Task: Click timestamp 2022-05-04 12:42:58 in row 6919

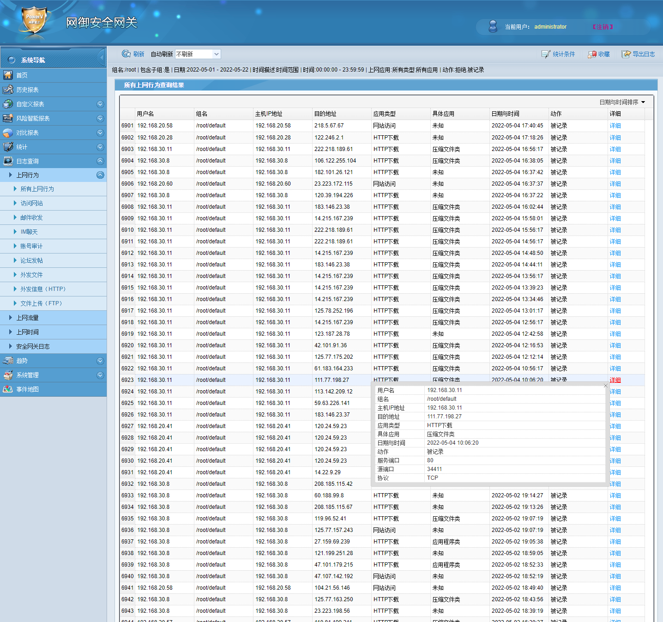Action: pyautogui.click(x=518, y=334)
